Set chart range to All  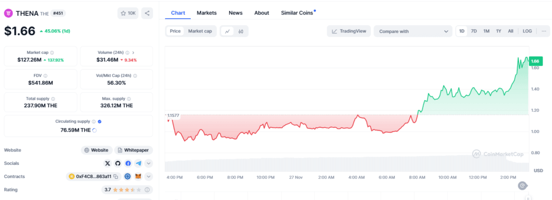(510, 31)
